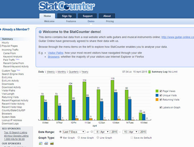Open the Support tab
This screenshot has height=147, width=194.
coord(88,16)
